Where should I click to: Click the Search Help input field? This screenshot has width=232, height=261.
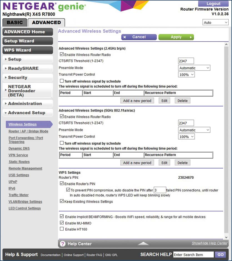[x=193, y=255]
